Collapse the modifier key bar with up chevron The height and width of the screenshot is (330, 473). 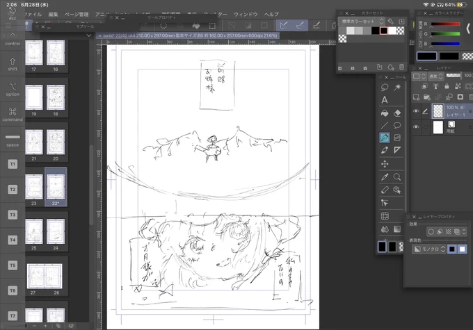click(x=13, y=34)
